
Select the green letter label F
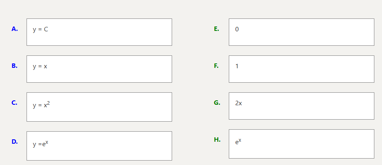216,66
